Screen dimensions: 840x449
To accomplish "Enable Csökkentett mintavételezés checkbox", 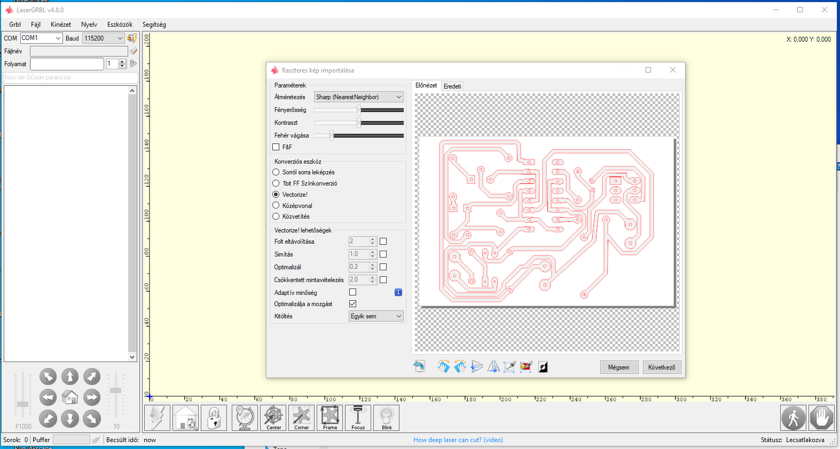I will pyautogui.click(x=383, y=280).
